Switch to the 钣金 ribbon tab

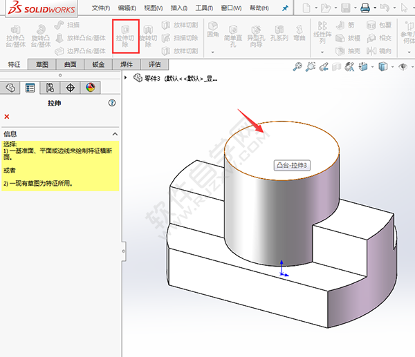[x=98, y=64]
